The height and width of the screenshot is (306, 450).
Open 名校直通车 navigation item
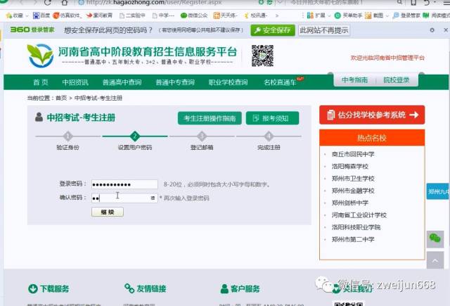280,82
